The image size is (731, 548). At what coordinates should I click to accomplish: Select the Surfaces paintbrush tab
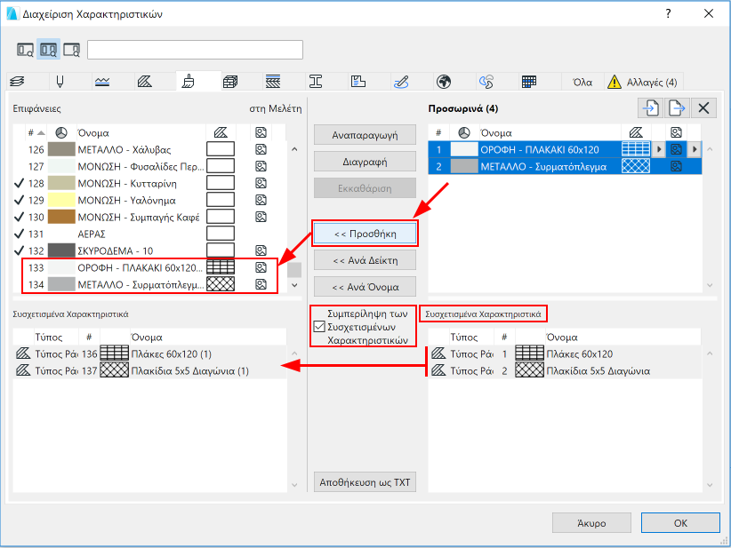[189, 82]
